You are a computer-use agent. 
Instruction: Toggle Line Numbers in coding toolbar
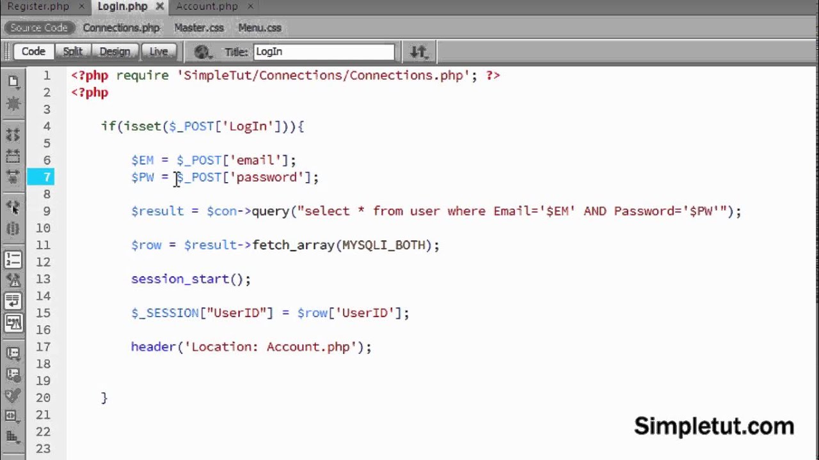pos(13,259)
